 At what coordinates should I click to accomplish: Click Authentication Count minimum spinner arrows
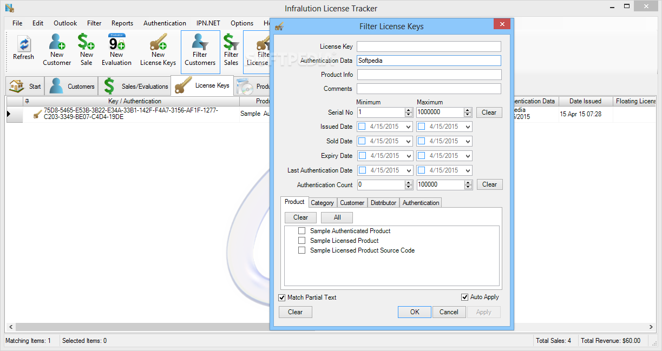tap(409, 185)
